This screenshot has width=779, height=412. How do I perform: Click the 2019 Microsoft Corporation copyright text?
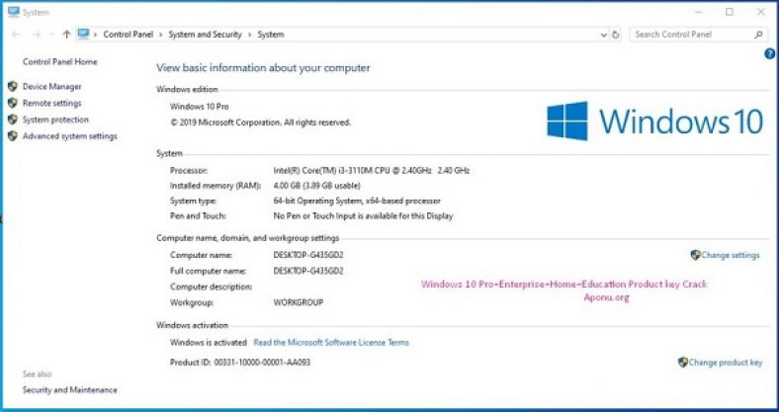point(261,123)
